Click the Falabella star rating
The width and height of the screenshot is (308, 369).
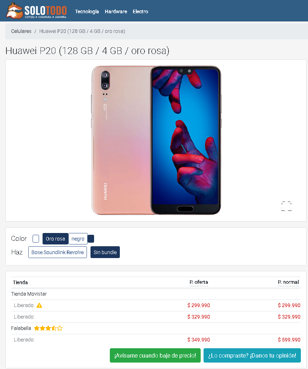click(x=48, y=328)
